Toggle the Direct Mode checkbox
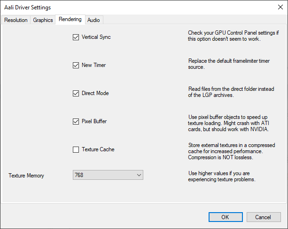This screenshot has width=288, height=229. [x=76, y=93]
